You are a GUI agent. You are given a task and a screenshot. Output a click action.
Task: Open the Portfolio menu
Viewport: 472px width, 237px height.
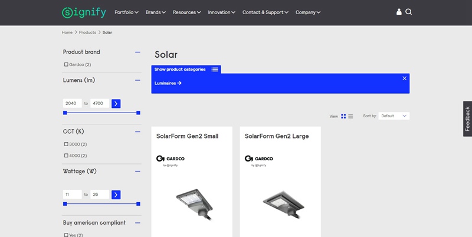(x=126, y=12)
